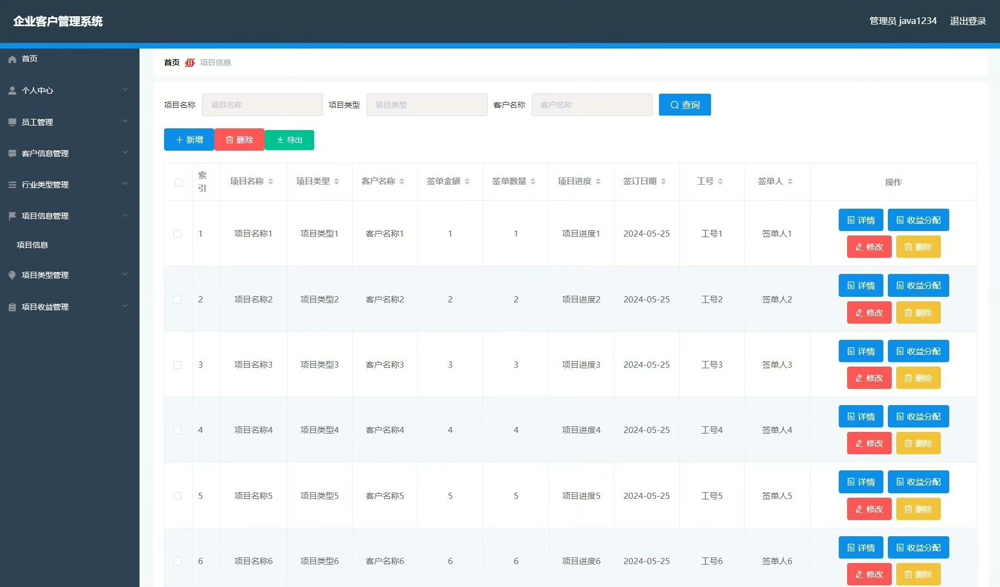Click the flag icon for 项目信息管理
Screen dimensions: 1000x587
point(12,216)
